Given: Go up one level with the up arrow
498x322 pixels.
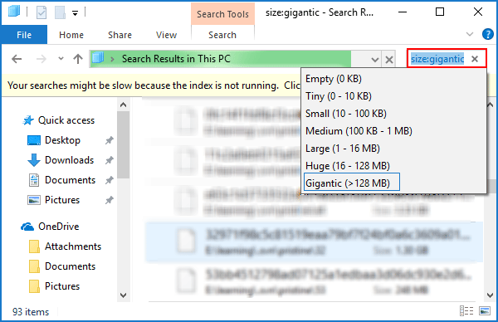Looking at the screenshot, I should (78, 59).
